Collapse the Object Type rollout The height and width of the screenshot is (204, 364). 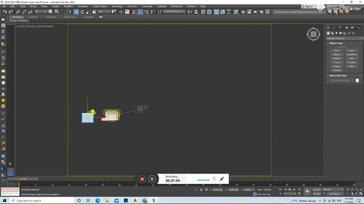[336, 43]
